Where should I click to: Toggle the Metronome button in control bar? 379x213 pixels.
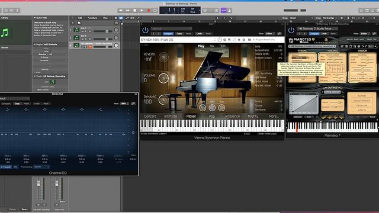(229, 11)
